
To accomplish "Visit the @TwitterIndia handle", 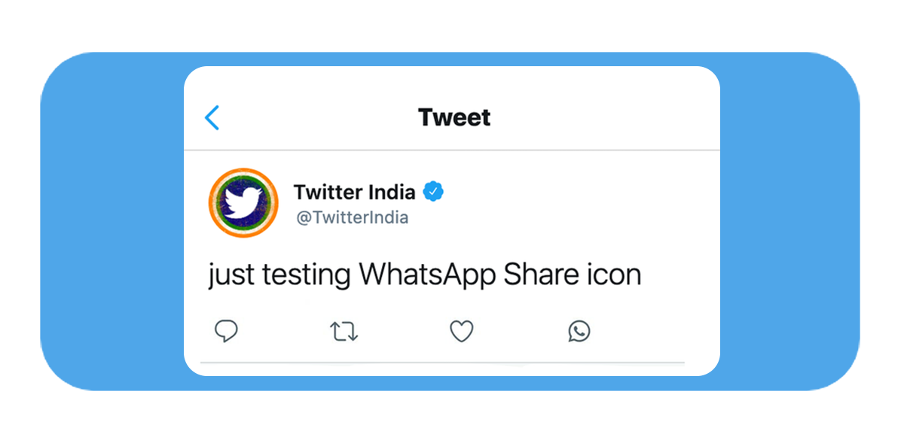I will (351, 218).
